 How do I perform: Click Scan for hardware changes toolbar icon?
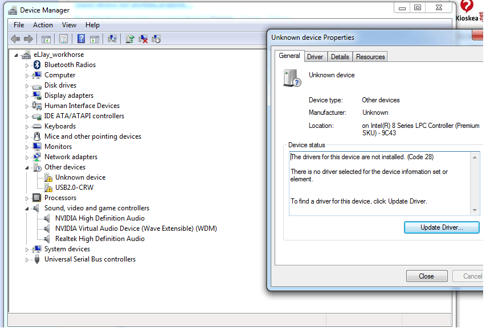[x=112, y=39]
